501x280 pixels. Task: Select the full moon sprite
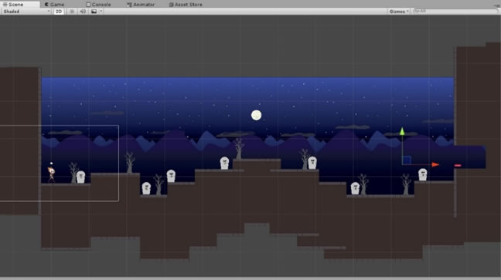tap(256, 115)
